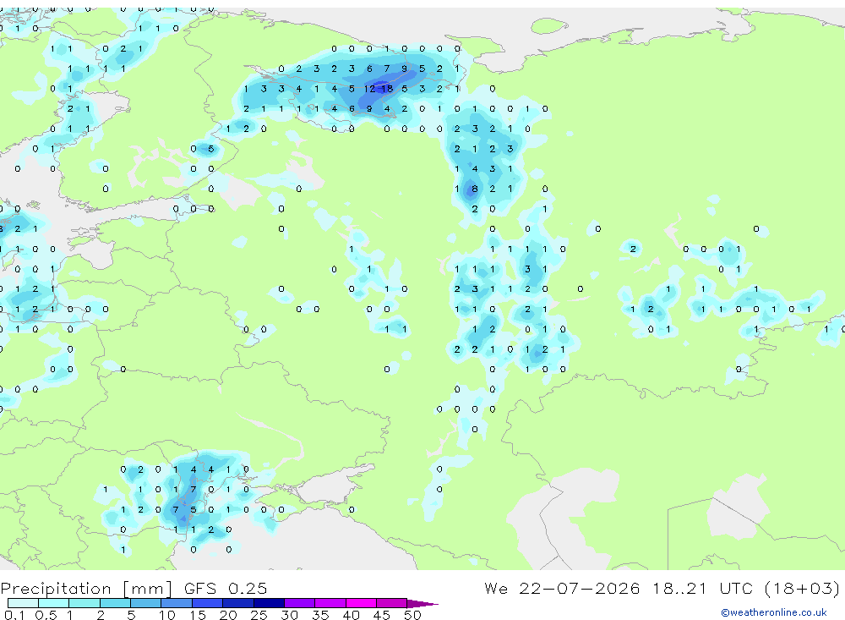Select the legend scale label 50
The height and width of the screenshot is (620, 845).
point(412,615)
